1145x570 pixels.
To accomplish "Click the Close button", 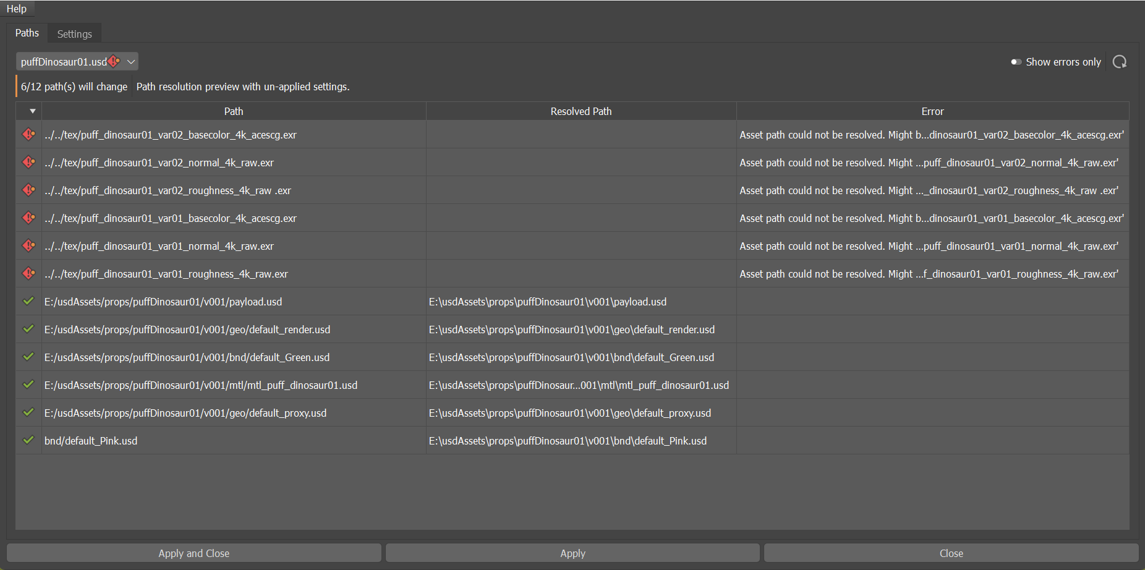I will [951, 553].
